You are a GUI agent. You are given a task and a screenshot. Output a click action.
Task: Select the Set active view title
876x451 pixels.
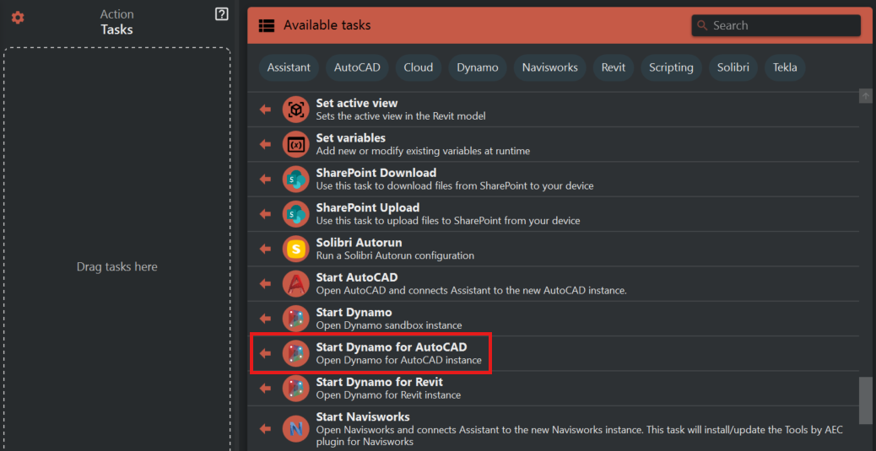(x=356, y=103)
